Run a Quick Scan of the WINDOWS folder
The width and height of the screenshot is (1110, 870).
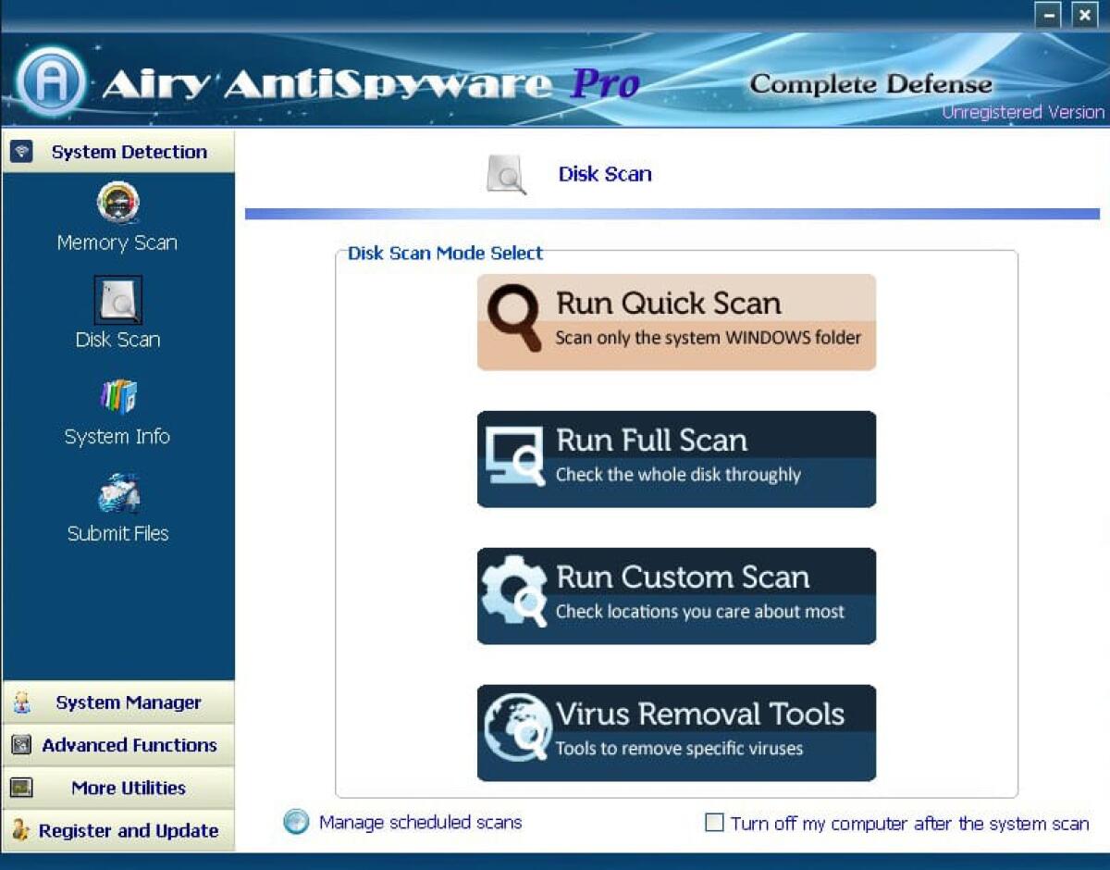point(675,321)
